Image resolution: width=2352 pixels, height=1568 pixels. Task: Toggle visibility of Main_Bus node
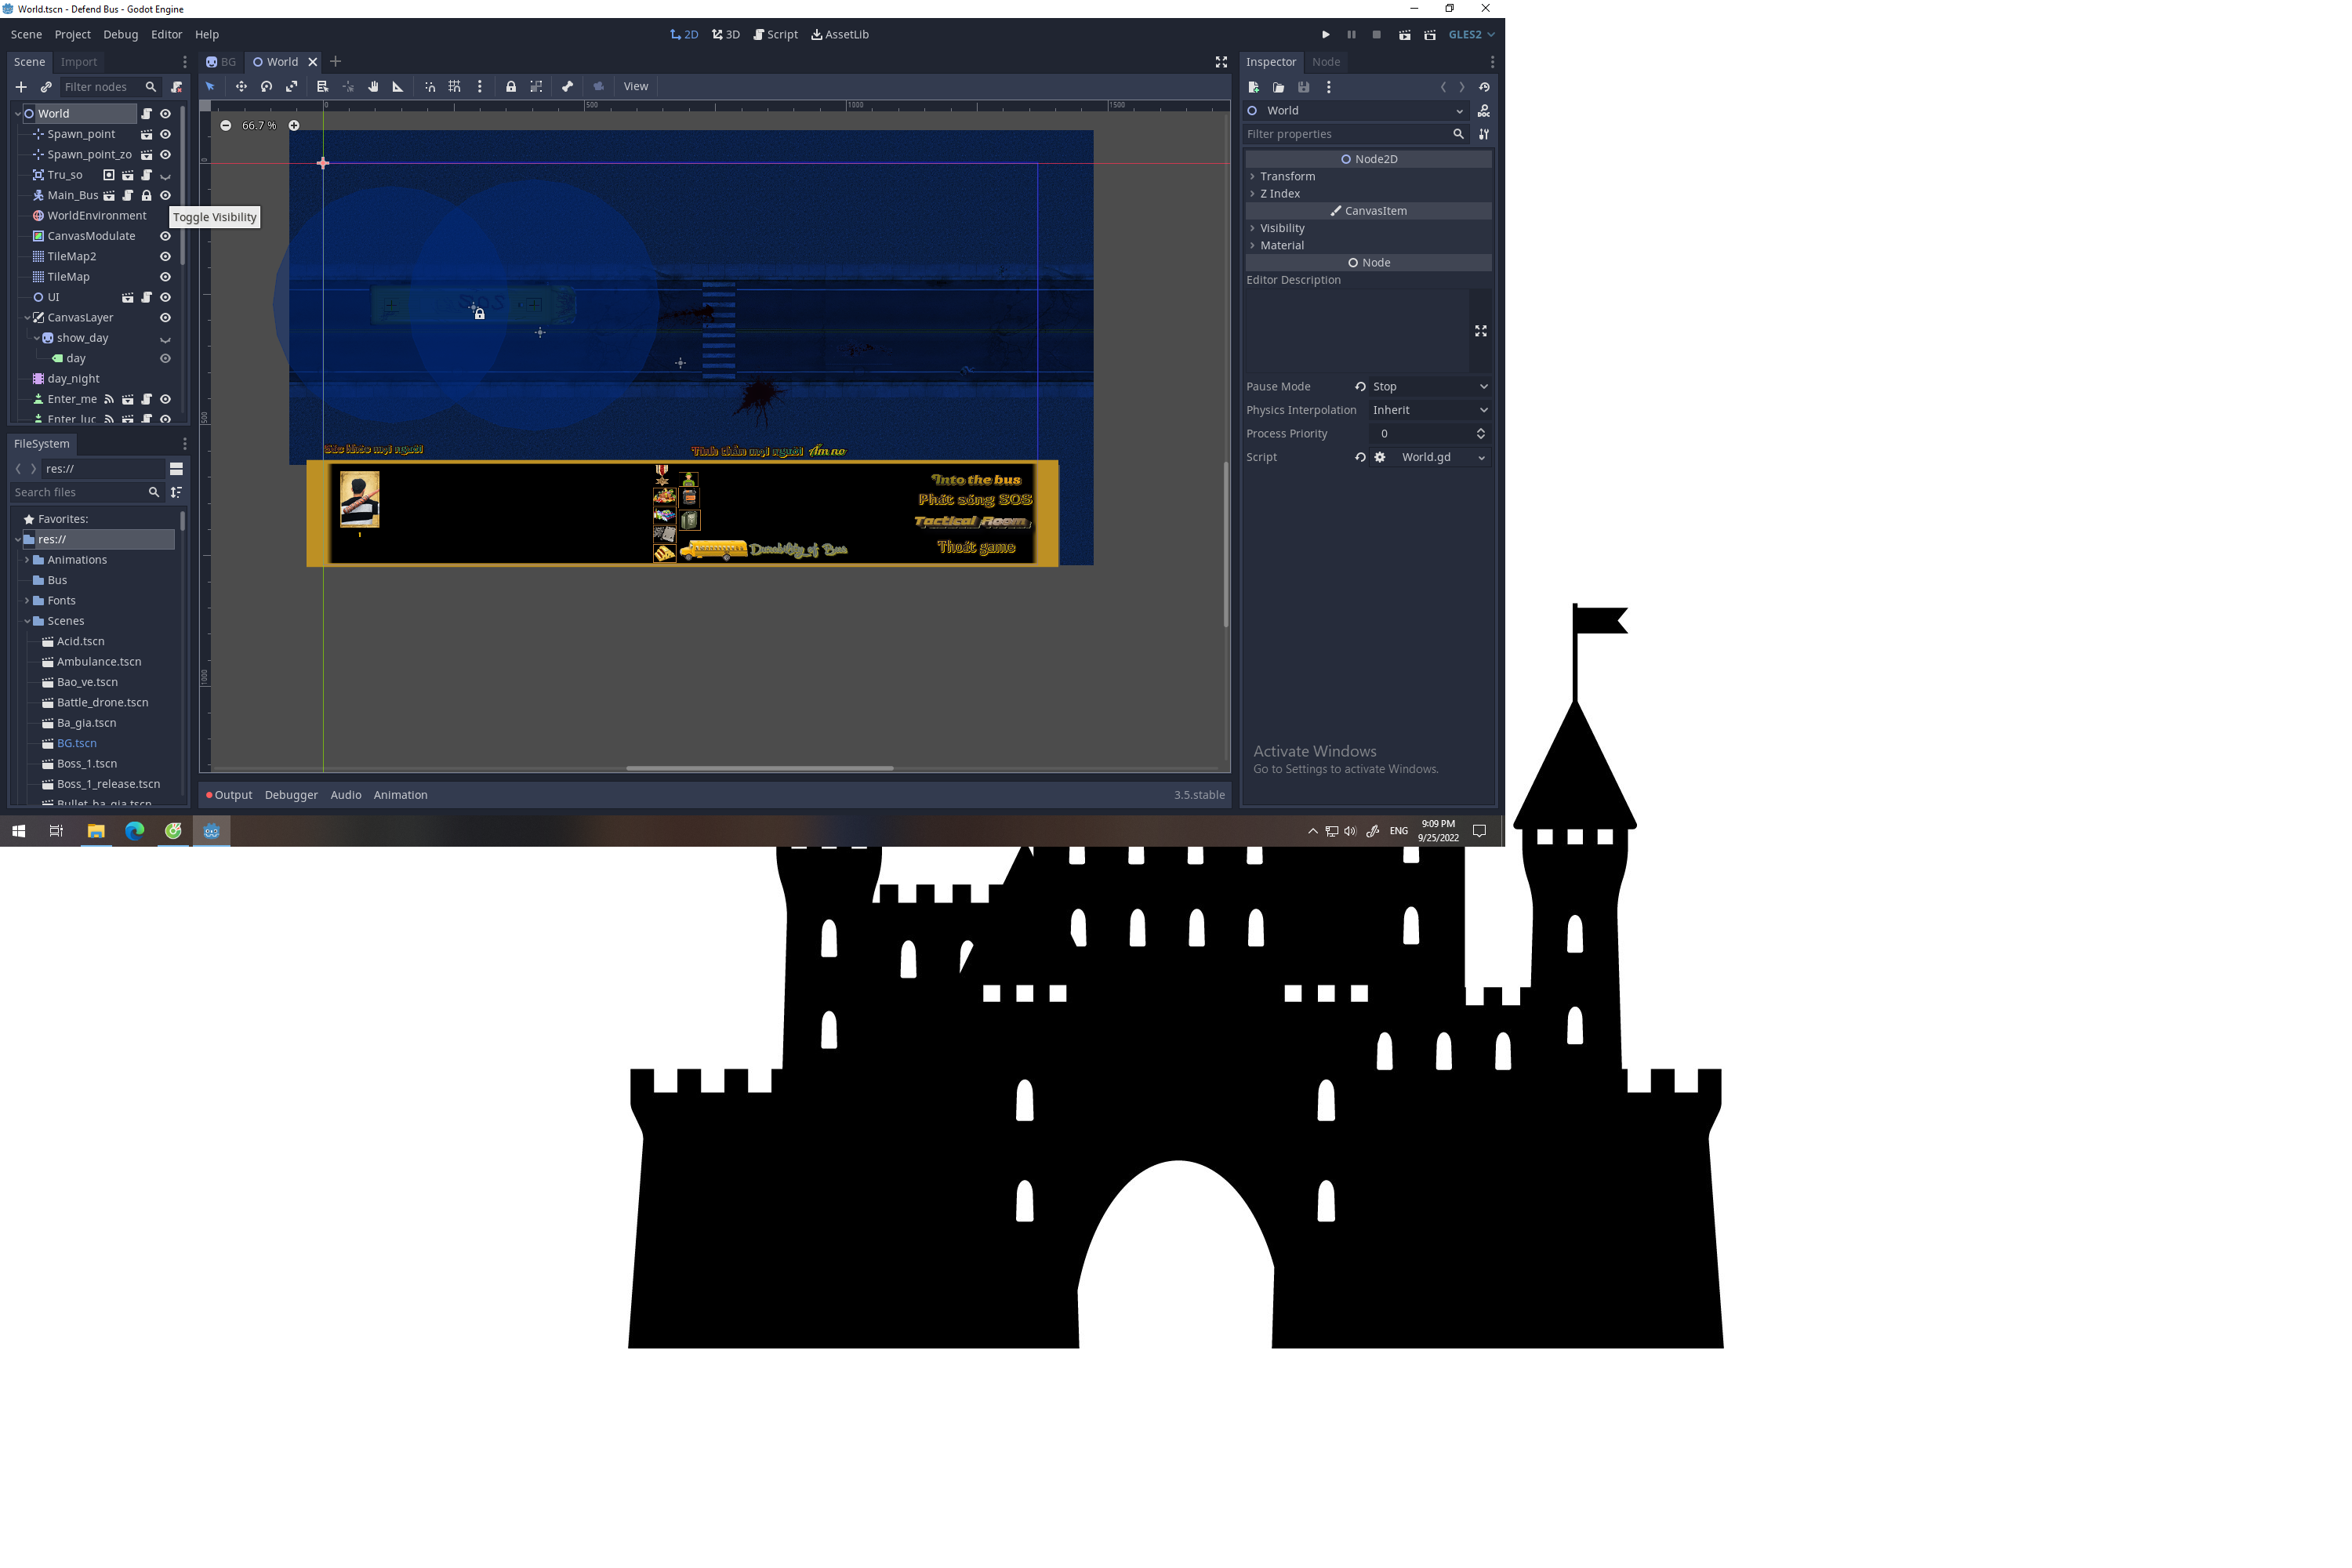pos(165,195)
